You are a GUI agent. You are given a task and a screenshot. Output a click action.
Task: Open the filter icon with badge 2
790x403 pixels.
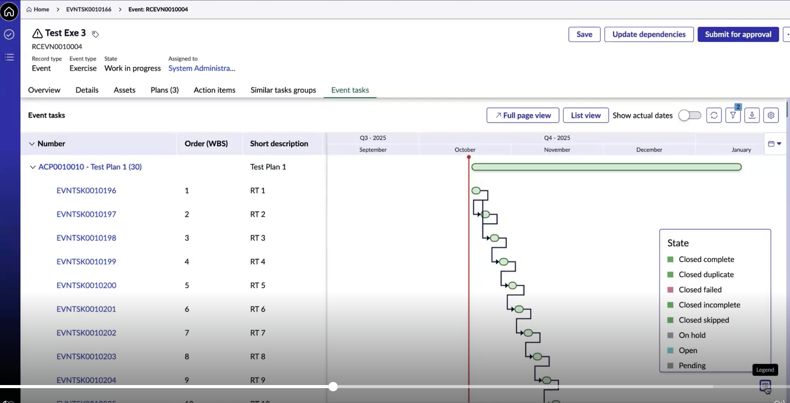733,115
